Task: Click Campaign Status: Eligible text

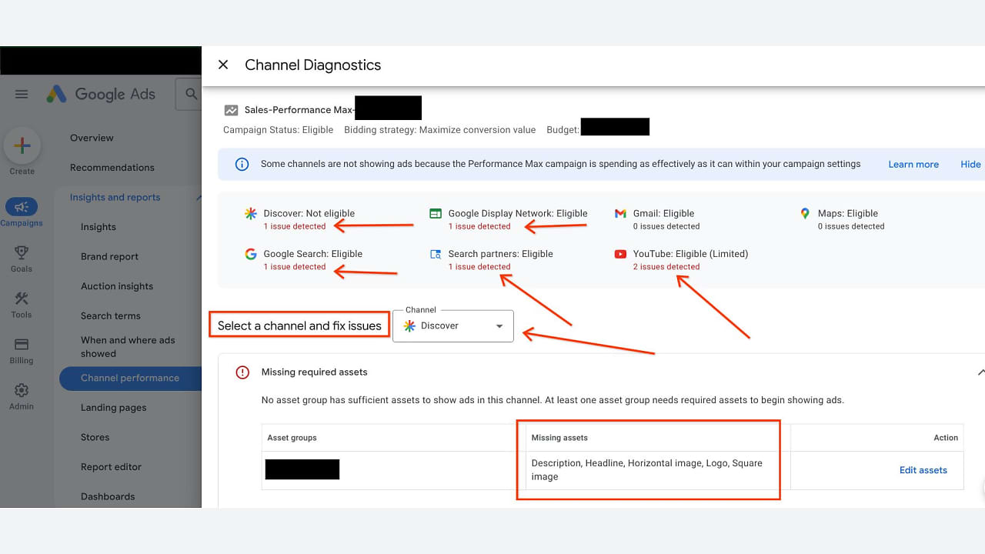Action: 278,130
